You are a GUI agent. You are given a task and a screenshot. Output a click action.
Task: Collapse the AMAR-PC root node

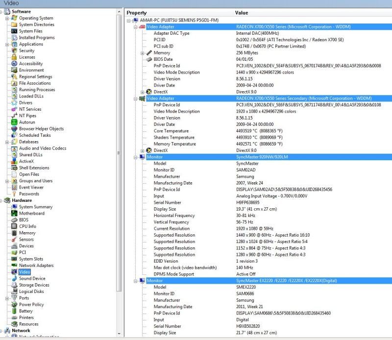click(x=129, y=21)
